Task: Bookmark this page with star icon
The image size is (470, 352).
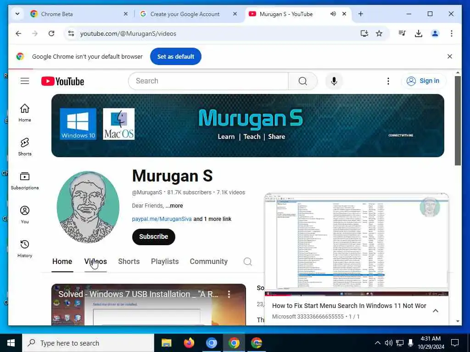Action: click(x=379, y=33)
